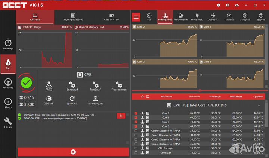Screen dimensions: 269x158
Task: Switch to Core i7-4790 tab
Action: (111, 17)
